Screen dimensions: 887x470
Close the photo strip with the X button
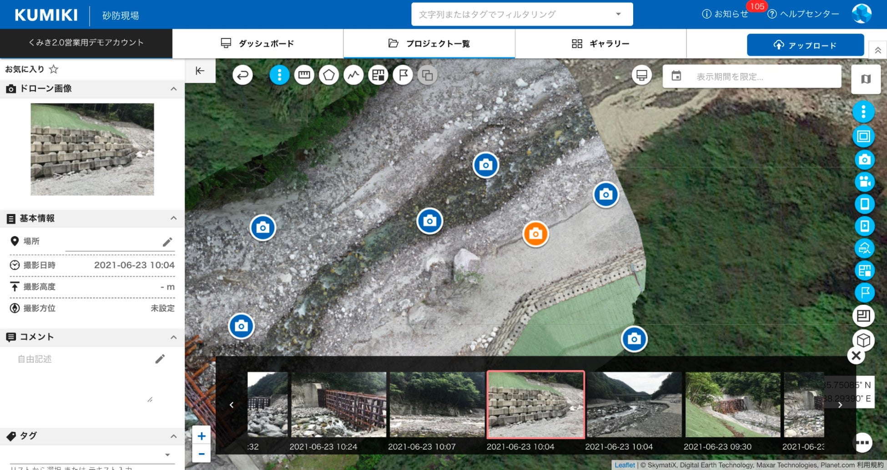click(x=856, y=356)
